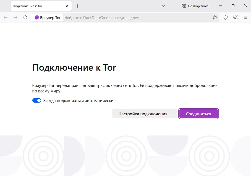Click the back navigation arrow
The height and width of the screenshot is (176, 251).
[x=6, y=17]
